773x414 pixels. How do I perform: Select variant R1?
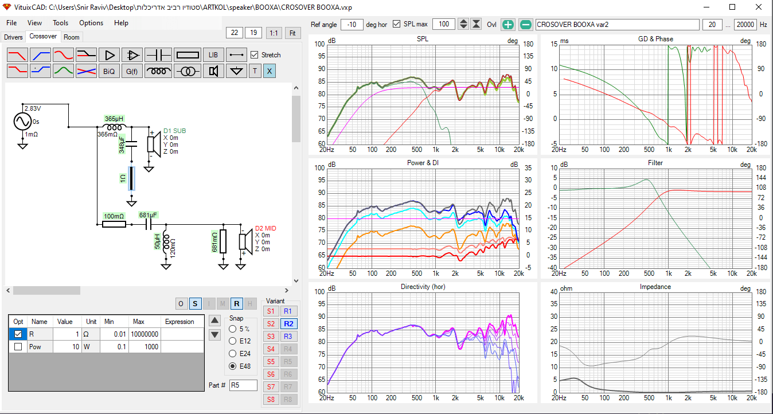pyautogui.click(x=288, y=311)
